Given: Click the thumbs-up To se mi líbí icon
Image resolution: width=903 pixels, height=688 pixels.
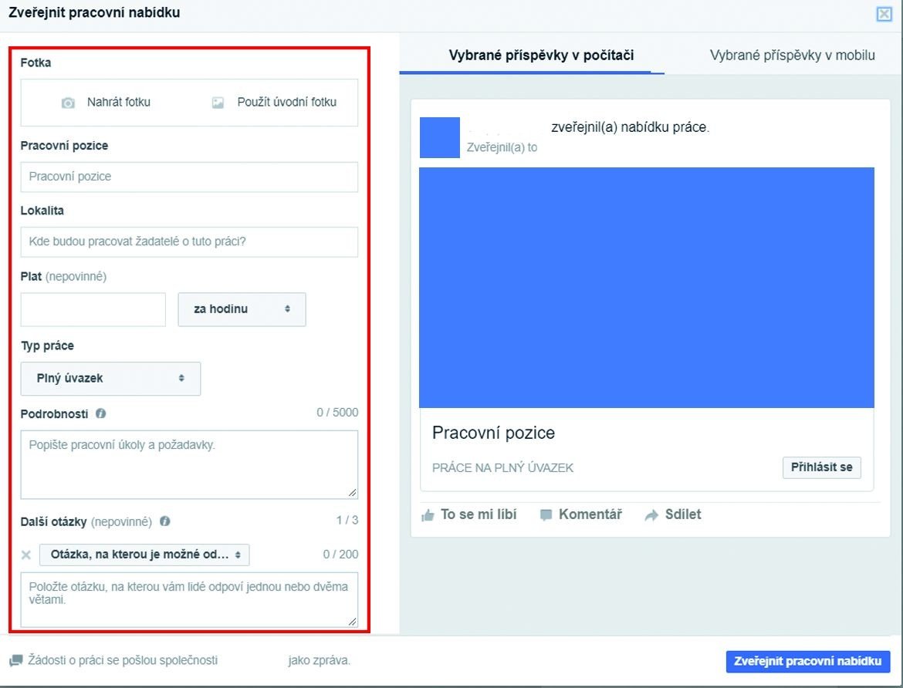Looking at the screenshot, I should pyautogui.click(x=428, y=515).
